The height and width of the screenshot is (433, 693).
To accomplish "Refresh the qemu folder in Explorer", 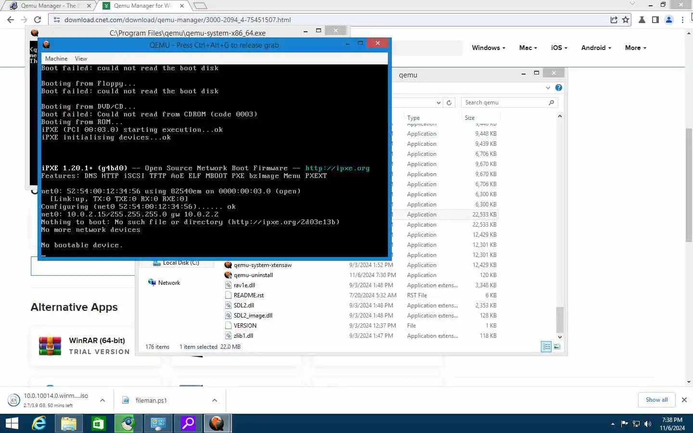I will (x=449, y=102).
